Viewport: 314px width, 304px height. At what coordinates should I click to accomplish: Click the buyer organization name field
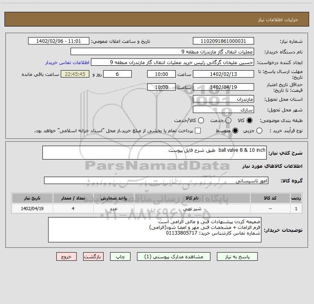tap(162, 51)
